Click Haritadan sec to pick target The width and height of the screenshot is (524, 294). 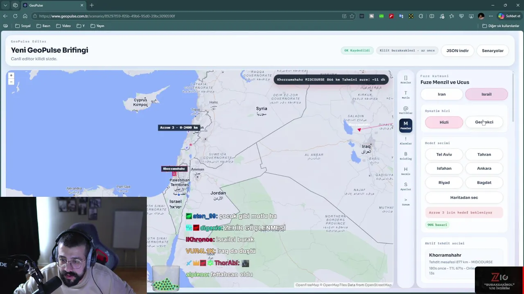(x=464, y=197)
